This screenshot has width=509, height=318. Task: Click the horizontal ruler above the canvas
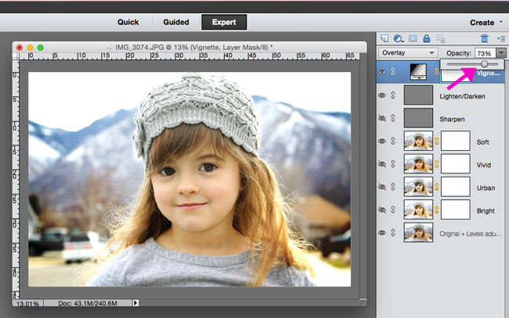pyautogui.click(x=190, y=55)
